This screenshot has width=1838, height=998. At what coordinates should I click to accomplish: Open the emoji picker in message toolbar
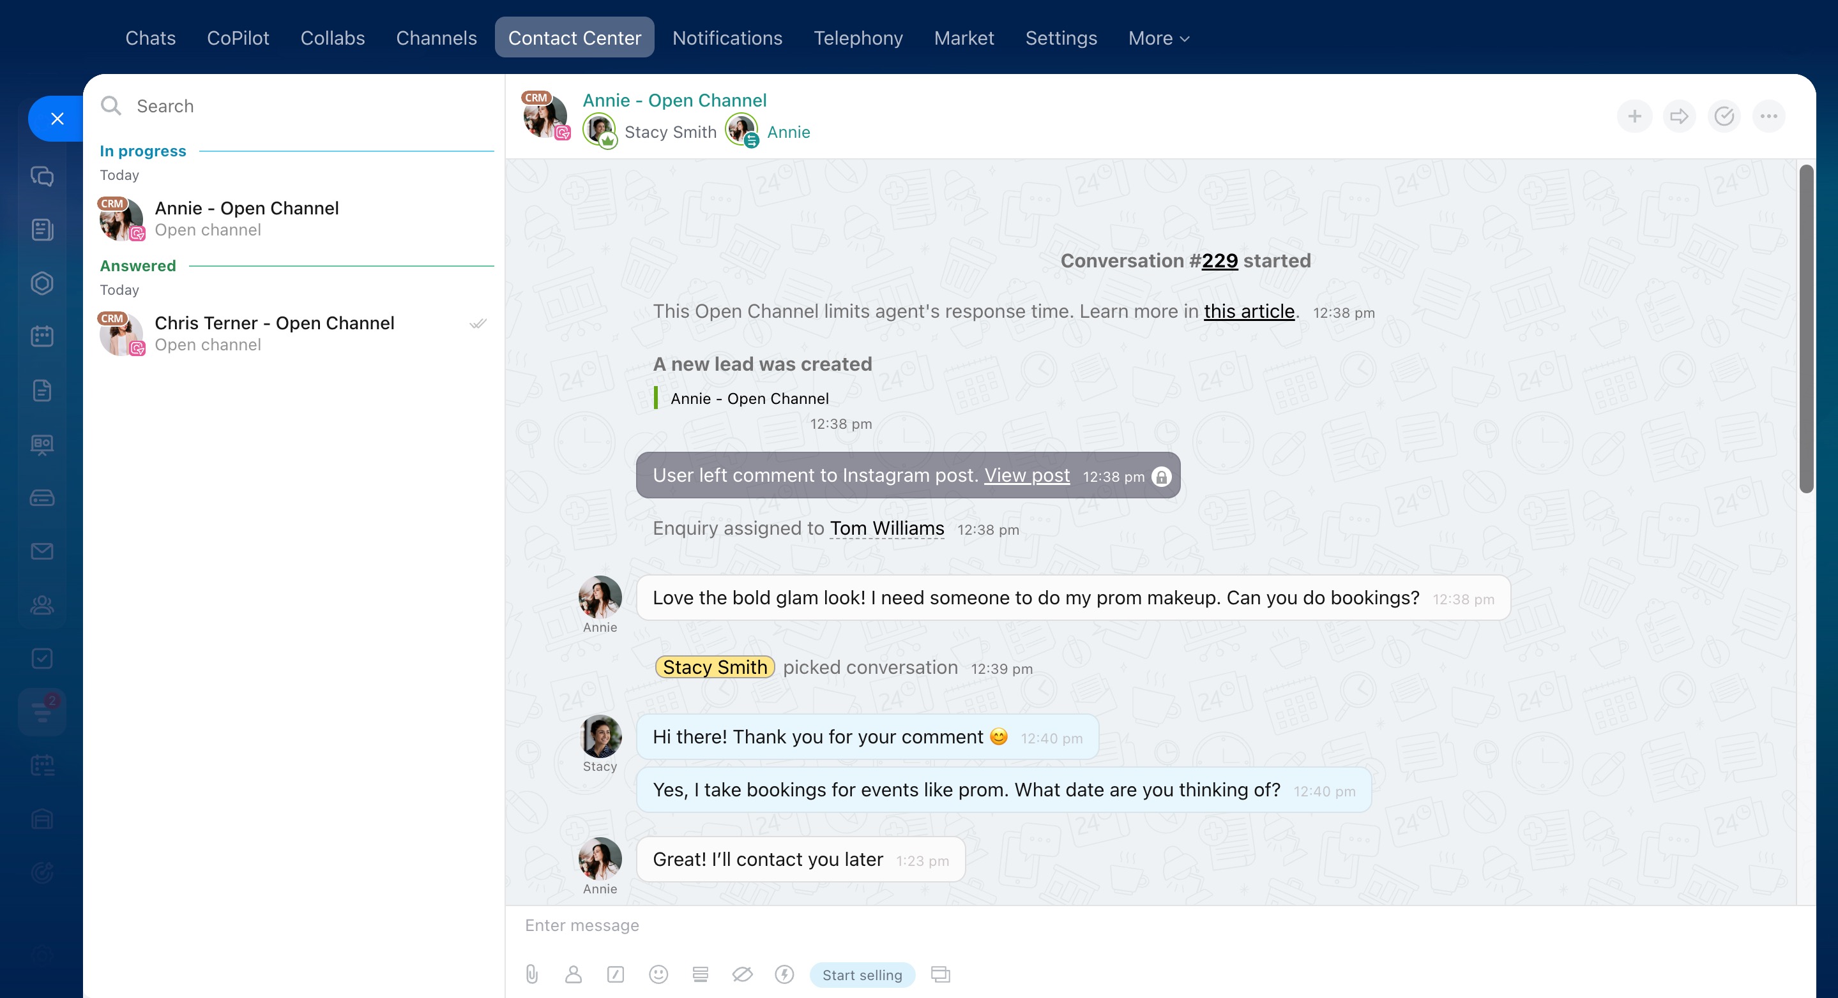[658, 974]
